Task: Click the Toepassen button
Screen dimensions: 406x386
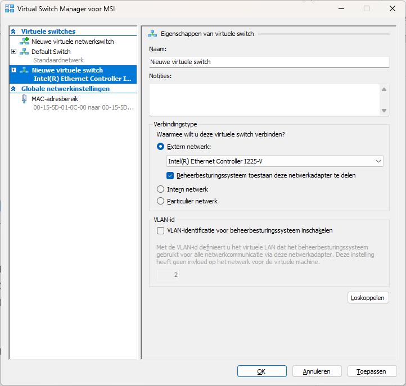Action: [372, 371]
